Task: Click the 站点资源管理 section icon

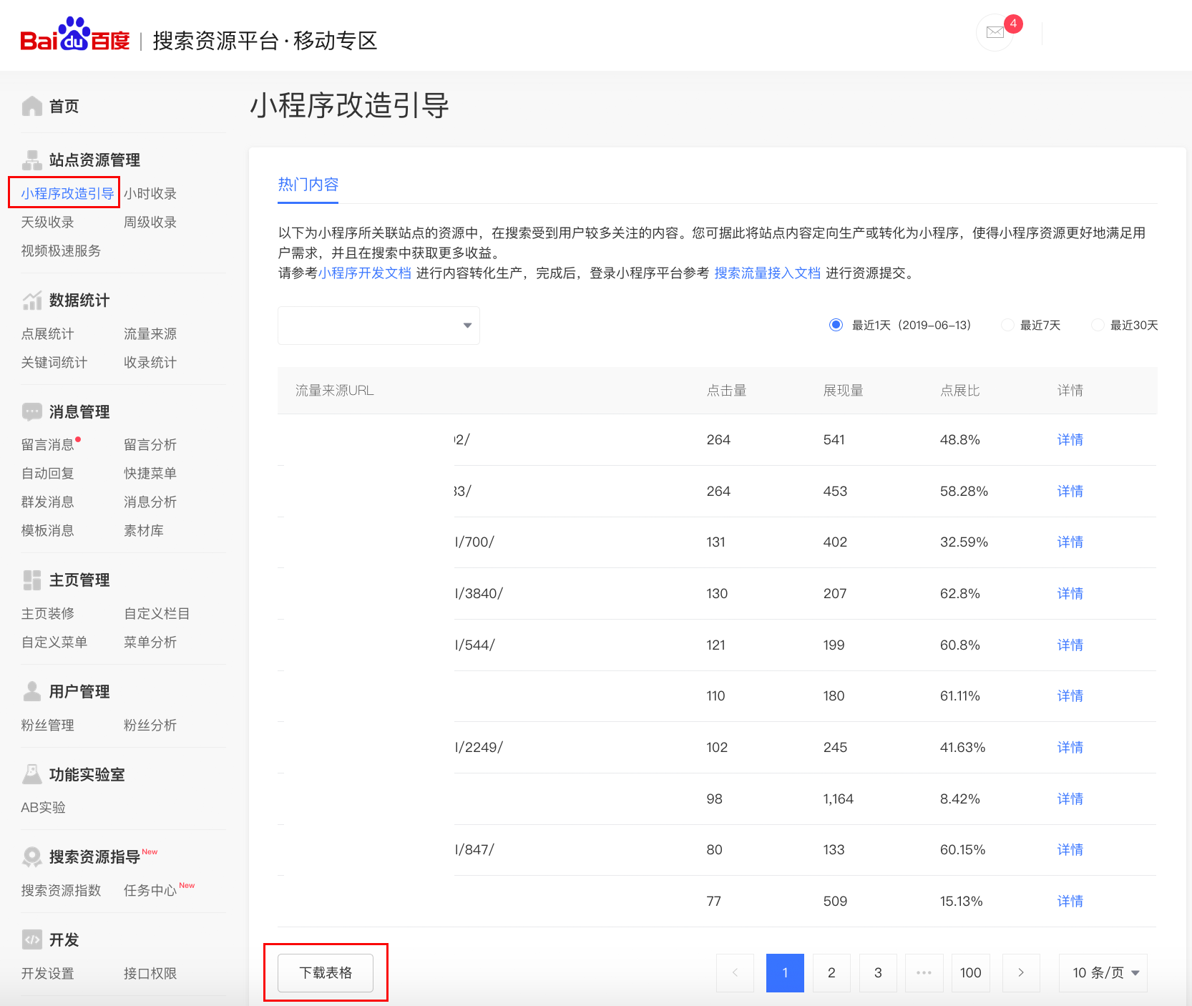Action: pyautogui.click(x=32, y=160)
